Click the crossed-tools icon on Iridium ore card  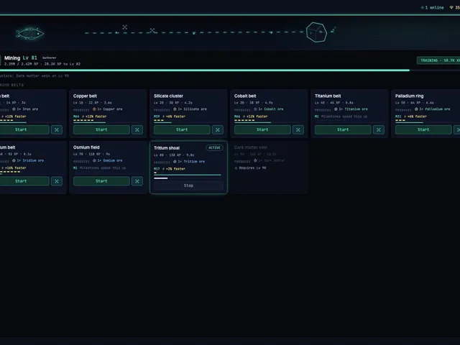(57, 181)
